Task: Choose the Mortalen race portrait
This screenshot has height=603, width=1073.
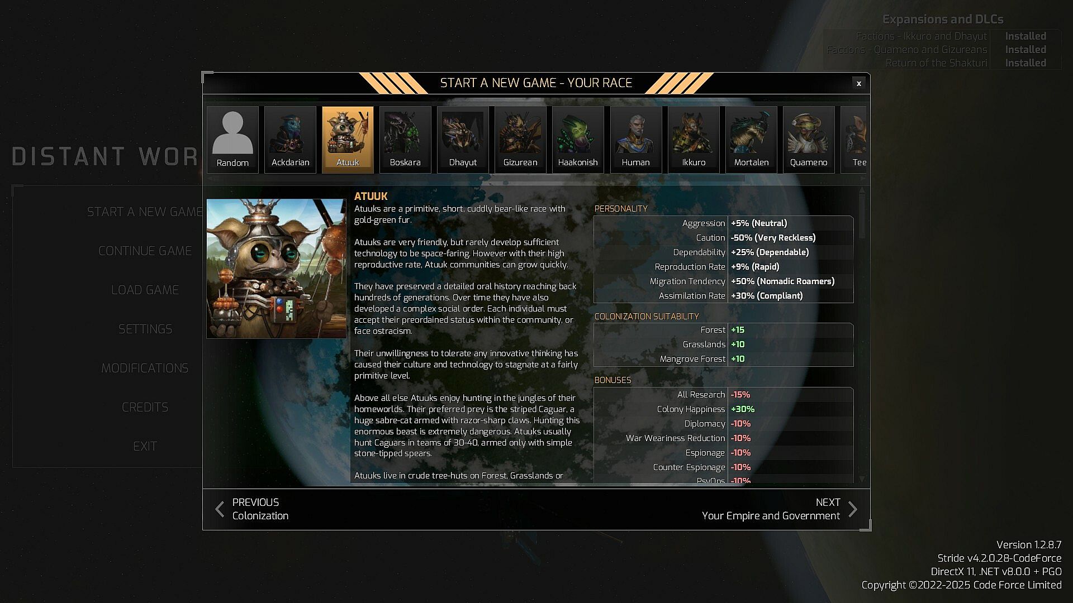Action: point(751,140)
